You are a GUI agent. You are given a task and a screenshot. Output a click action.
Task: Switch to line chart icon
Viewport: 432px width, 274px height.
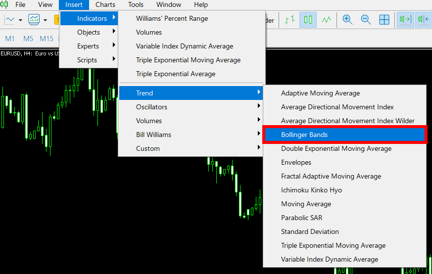tap(326, 20)
